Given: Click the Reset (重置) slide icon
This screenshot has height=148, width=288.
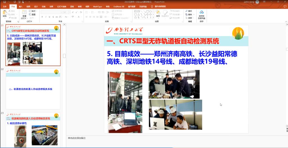Looking at the screenshot, I should 33,14.
